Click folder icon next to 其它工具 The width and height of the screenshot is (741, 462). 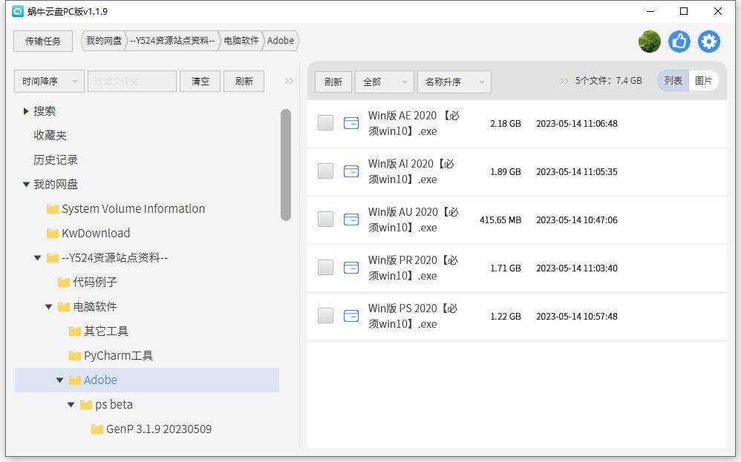pyautogui.click(x=75, y=331)
